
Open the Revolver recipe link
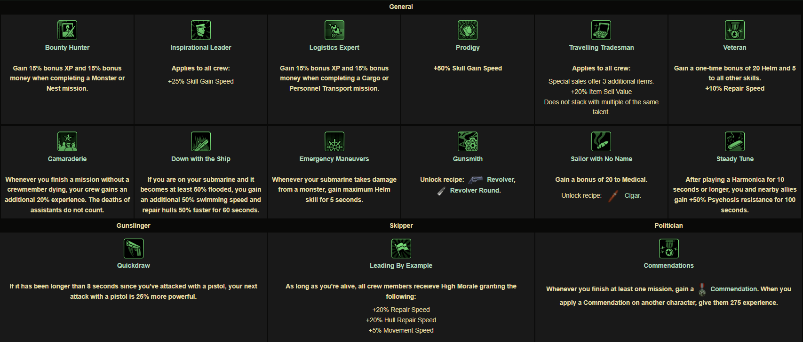click(501, 179)
